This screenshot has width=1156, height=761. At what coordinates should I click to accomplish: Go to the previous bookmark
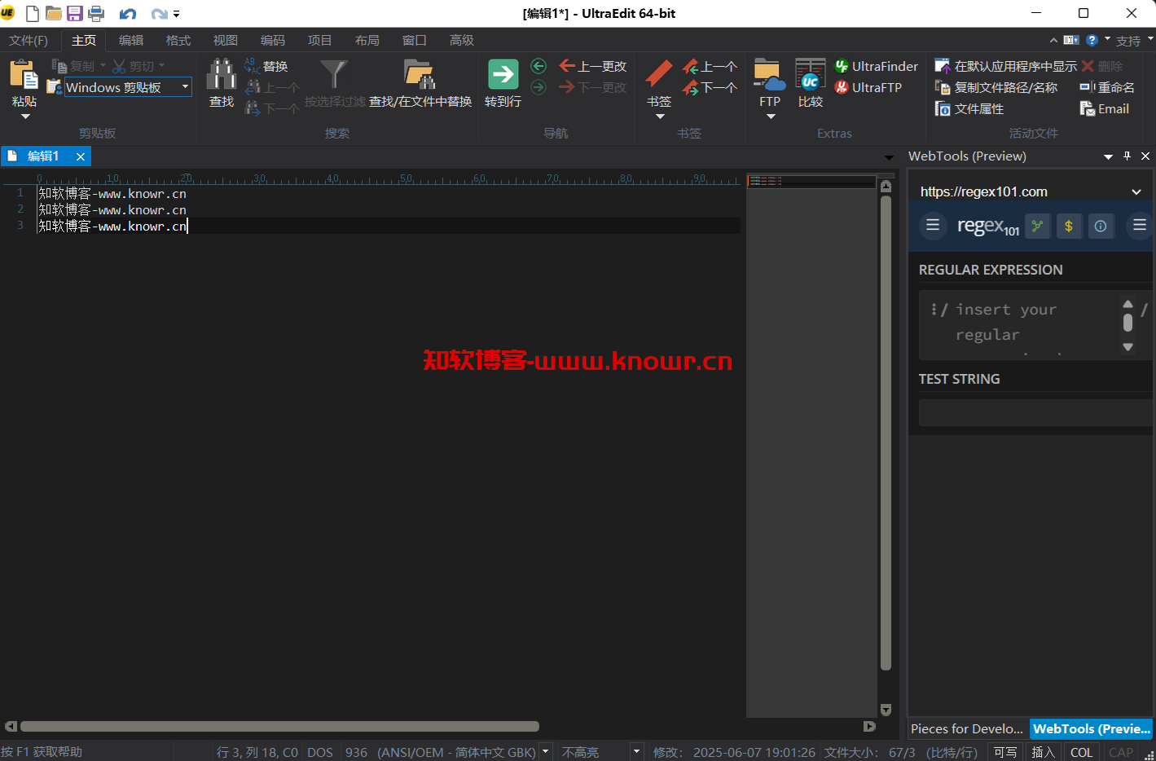click(710, 66)
